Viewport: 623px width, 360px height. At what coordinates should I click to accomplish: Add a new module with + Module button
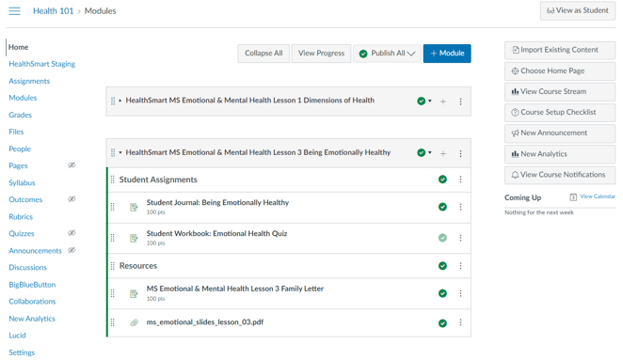coord(447,54)
